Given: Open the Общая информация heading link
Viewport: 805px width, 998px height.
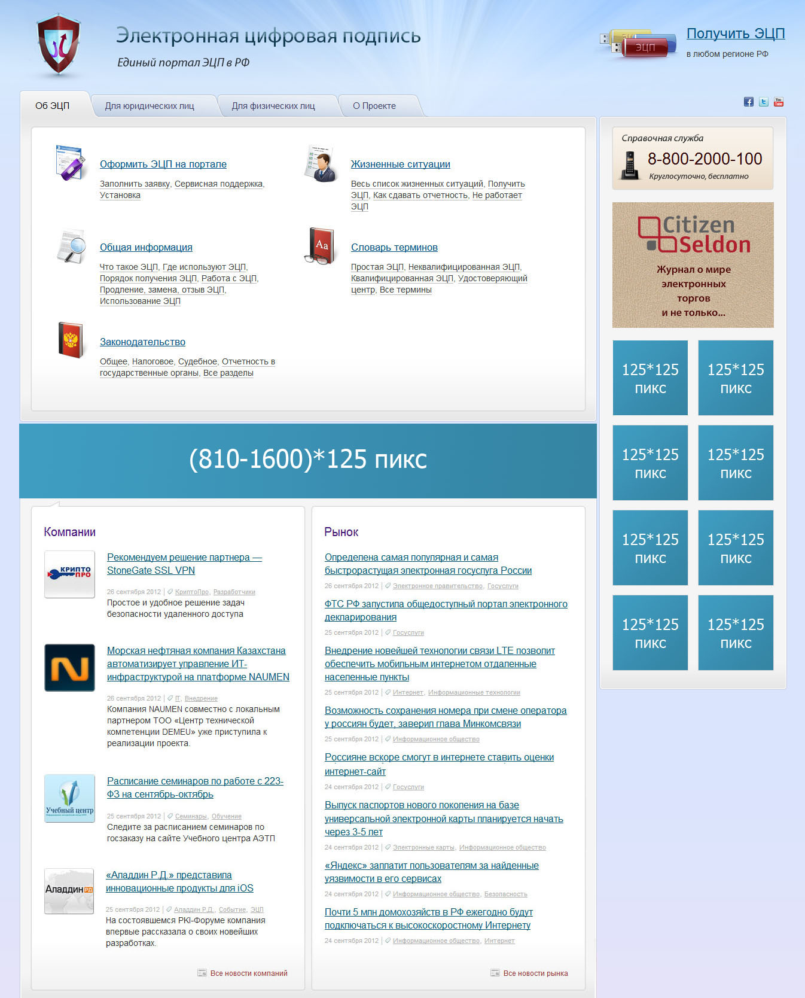Looking at the screenshot, I should coord(146,247).
